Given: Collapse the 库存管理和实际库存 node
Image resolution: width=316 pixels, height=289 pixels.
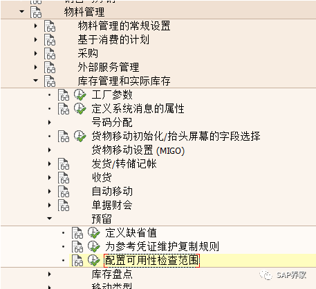Looking at the screenshot, I should (x=36, y=80).
